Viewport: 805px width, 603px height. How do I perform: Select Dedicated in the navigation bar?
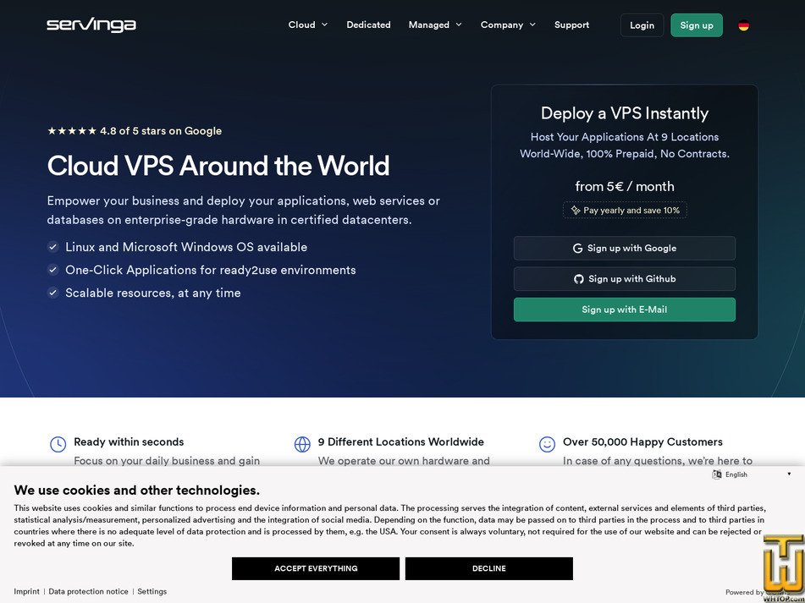[x=368, y=25]
